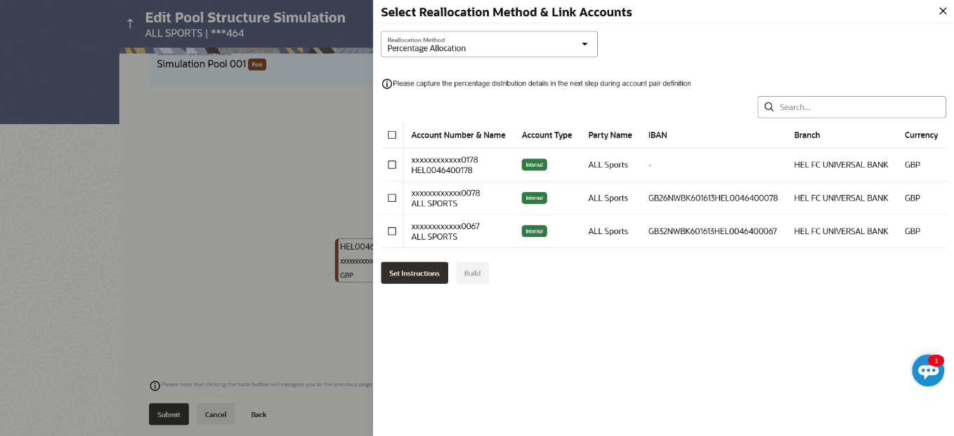Select the checkbox for account ending 0078
This screenshot has height=436, width=954.
tap(392, 198)
